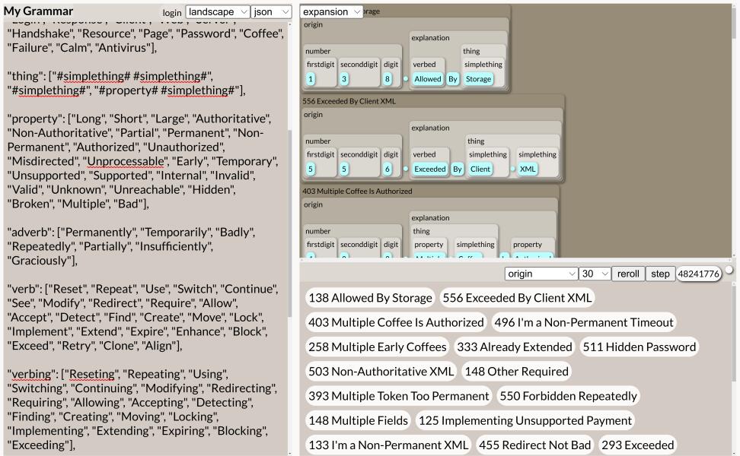Select the Exceeded verbed node chip
Screen dimensions: 740x456
430,169
